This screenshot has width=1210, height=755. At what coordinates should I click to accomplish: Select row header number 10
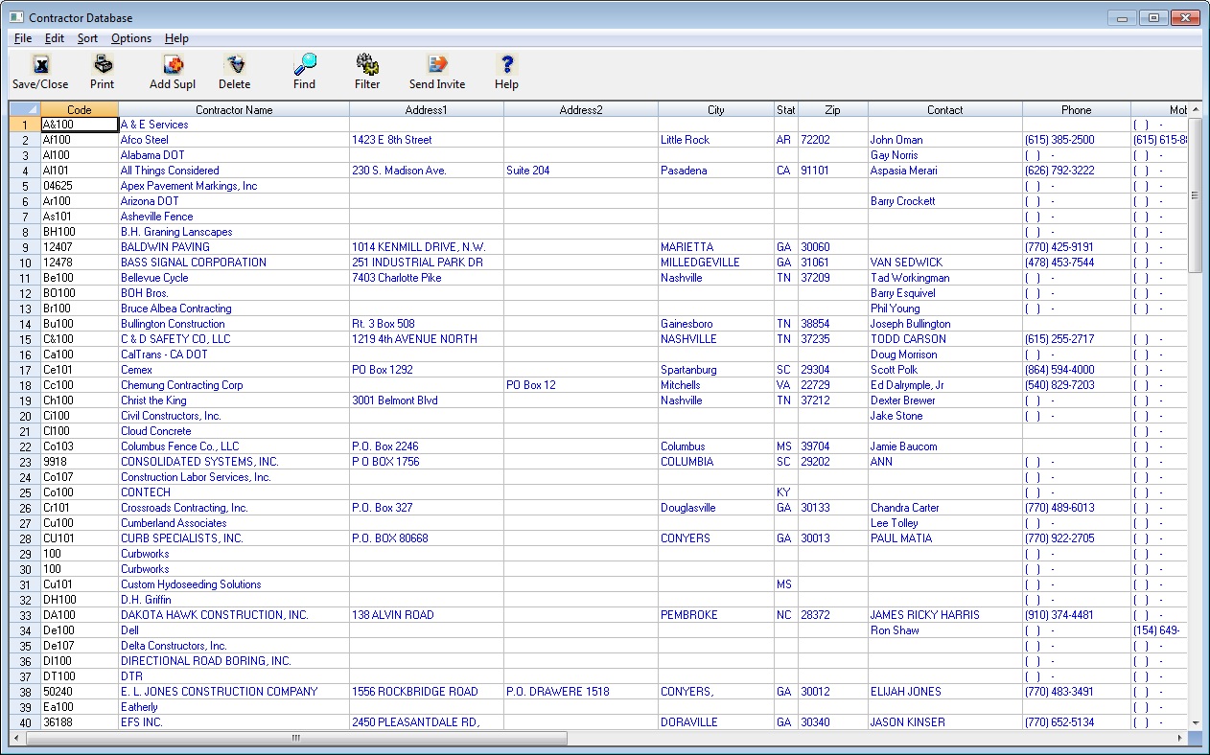(x=25, y=263)
